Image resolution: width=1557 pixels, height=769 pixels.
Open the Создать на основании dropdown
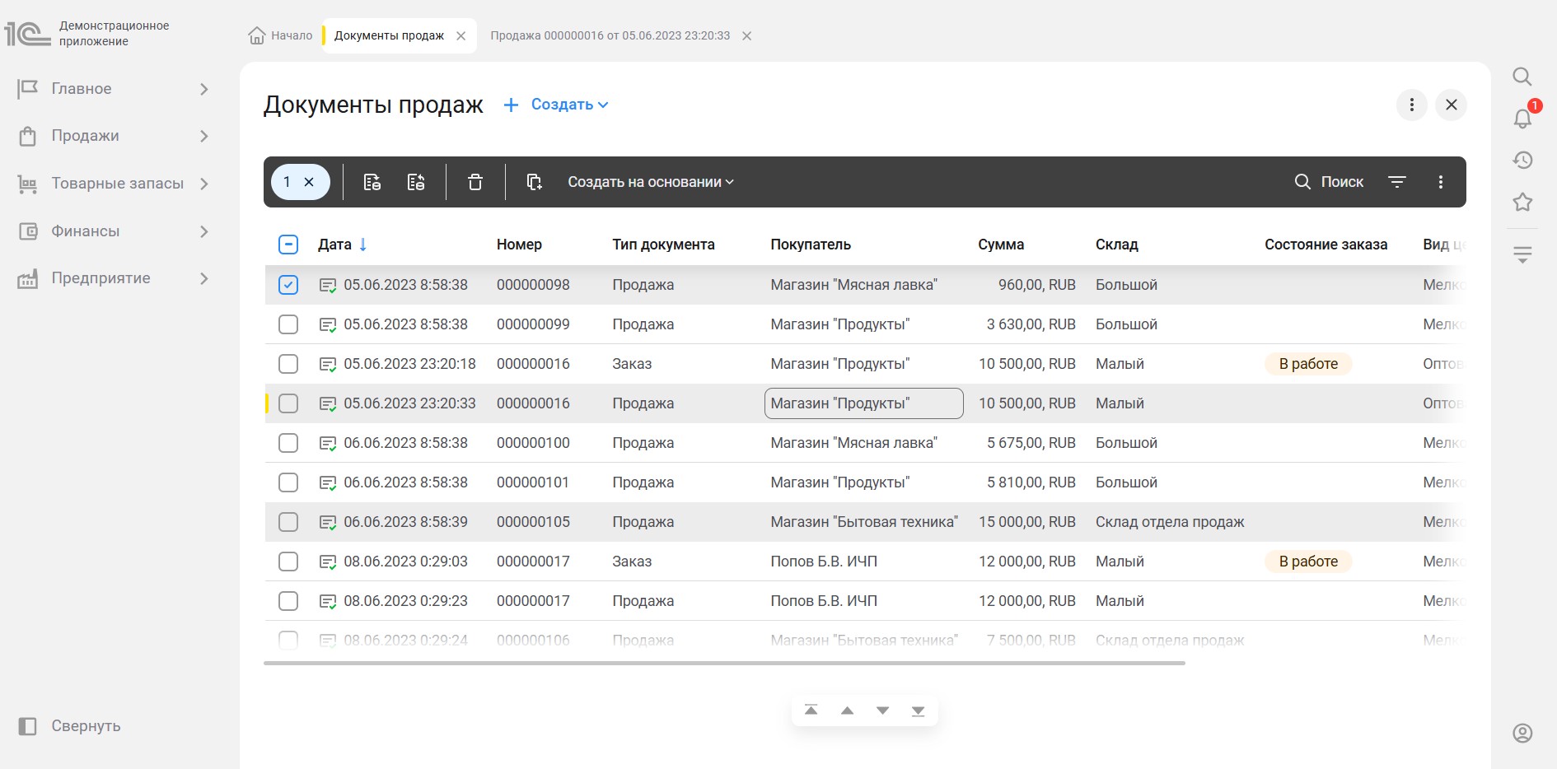(650, 182)
